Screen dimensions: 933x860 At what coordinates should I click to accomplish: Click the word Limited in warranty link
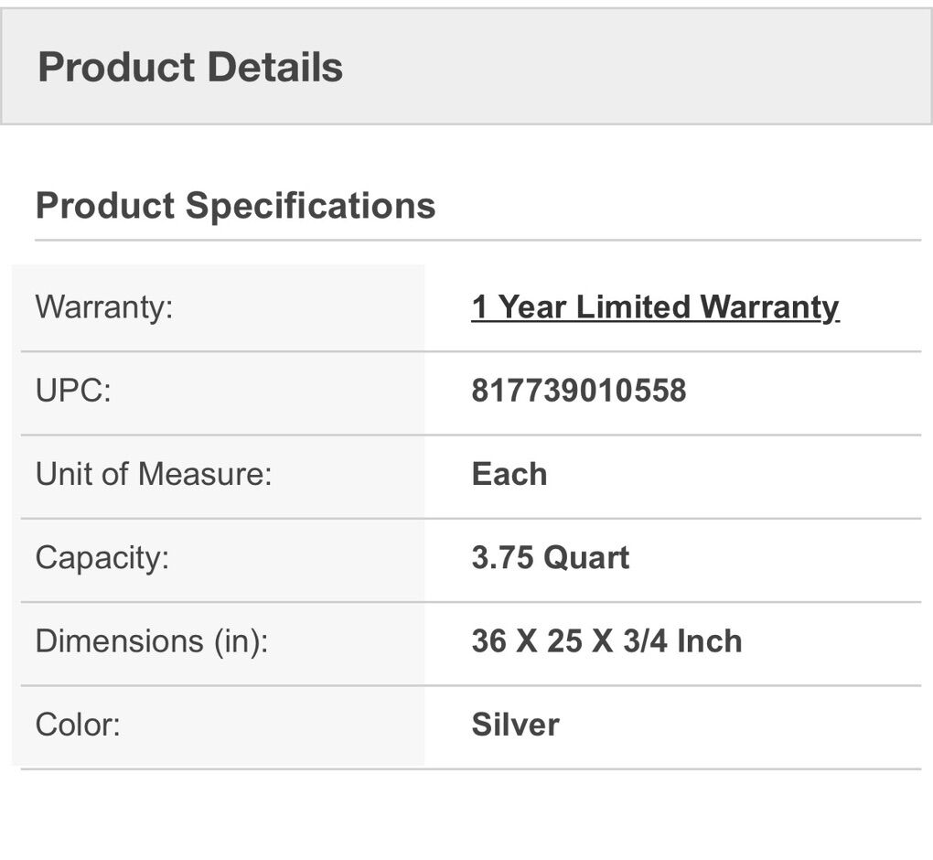click(x=633, y=306)
